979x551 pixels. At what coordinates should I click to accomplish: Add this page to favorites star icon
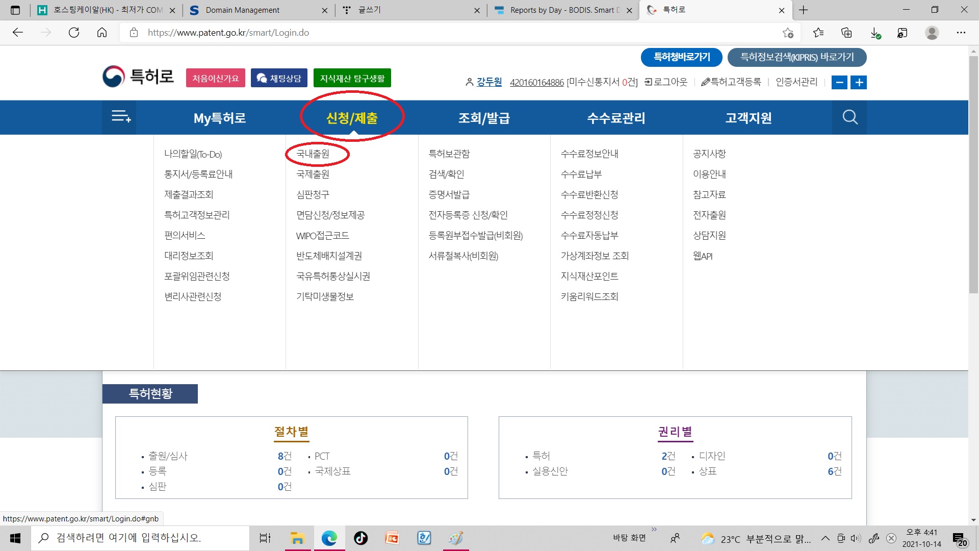[x=788, y=33]
